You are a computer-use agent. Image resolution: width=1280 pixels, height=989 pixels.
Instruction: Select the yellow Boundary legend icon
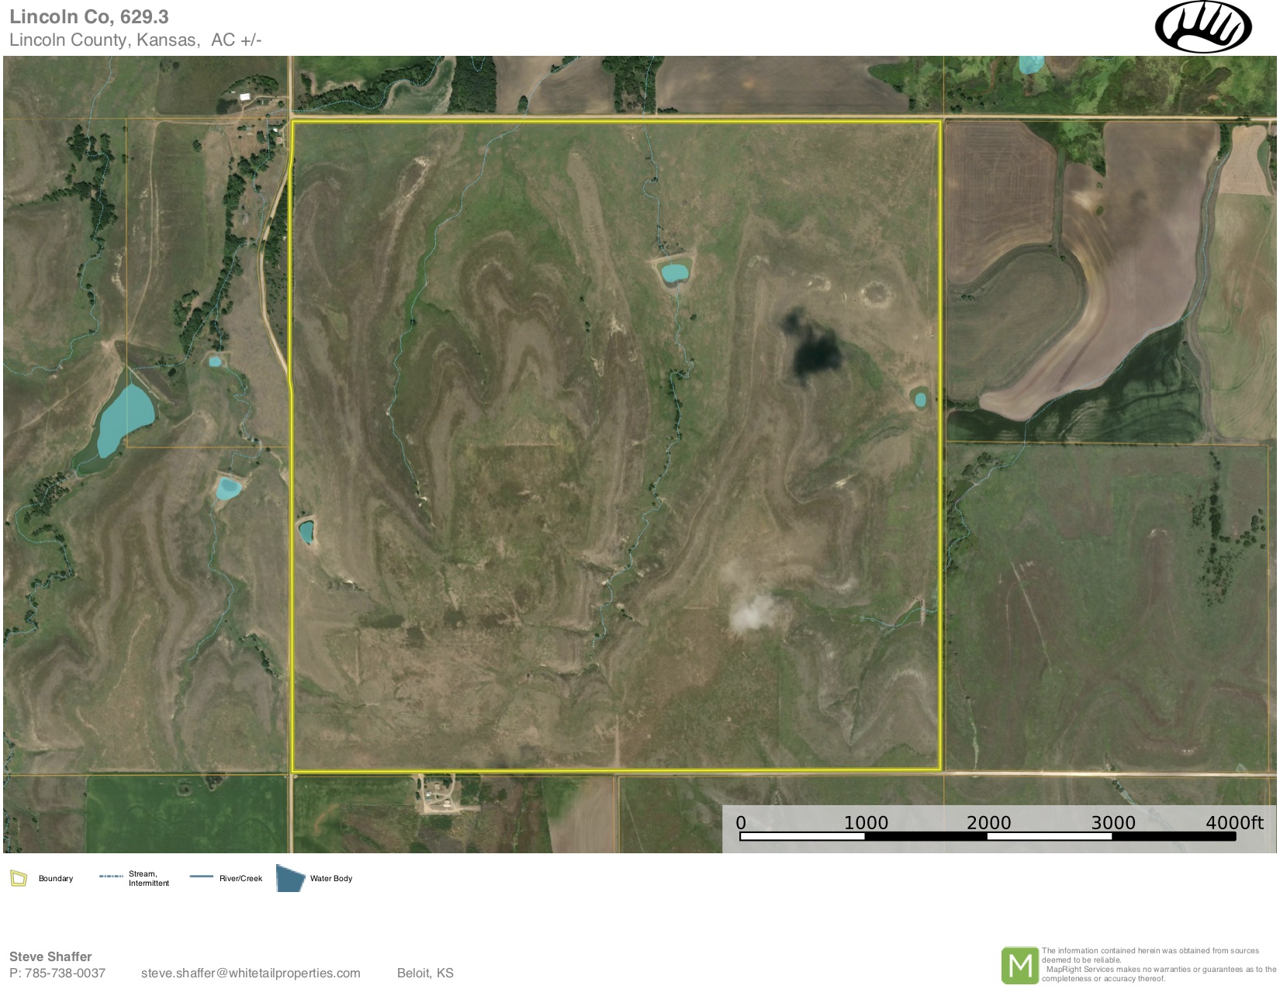tap(19, 878)
